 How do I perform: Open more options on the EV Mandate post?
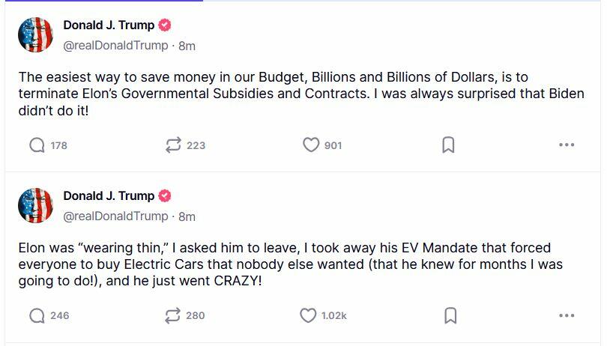point(567,315)
